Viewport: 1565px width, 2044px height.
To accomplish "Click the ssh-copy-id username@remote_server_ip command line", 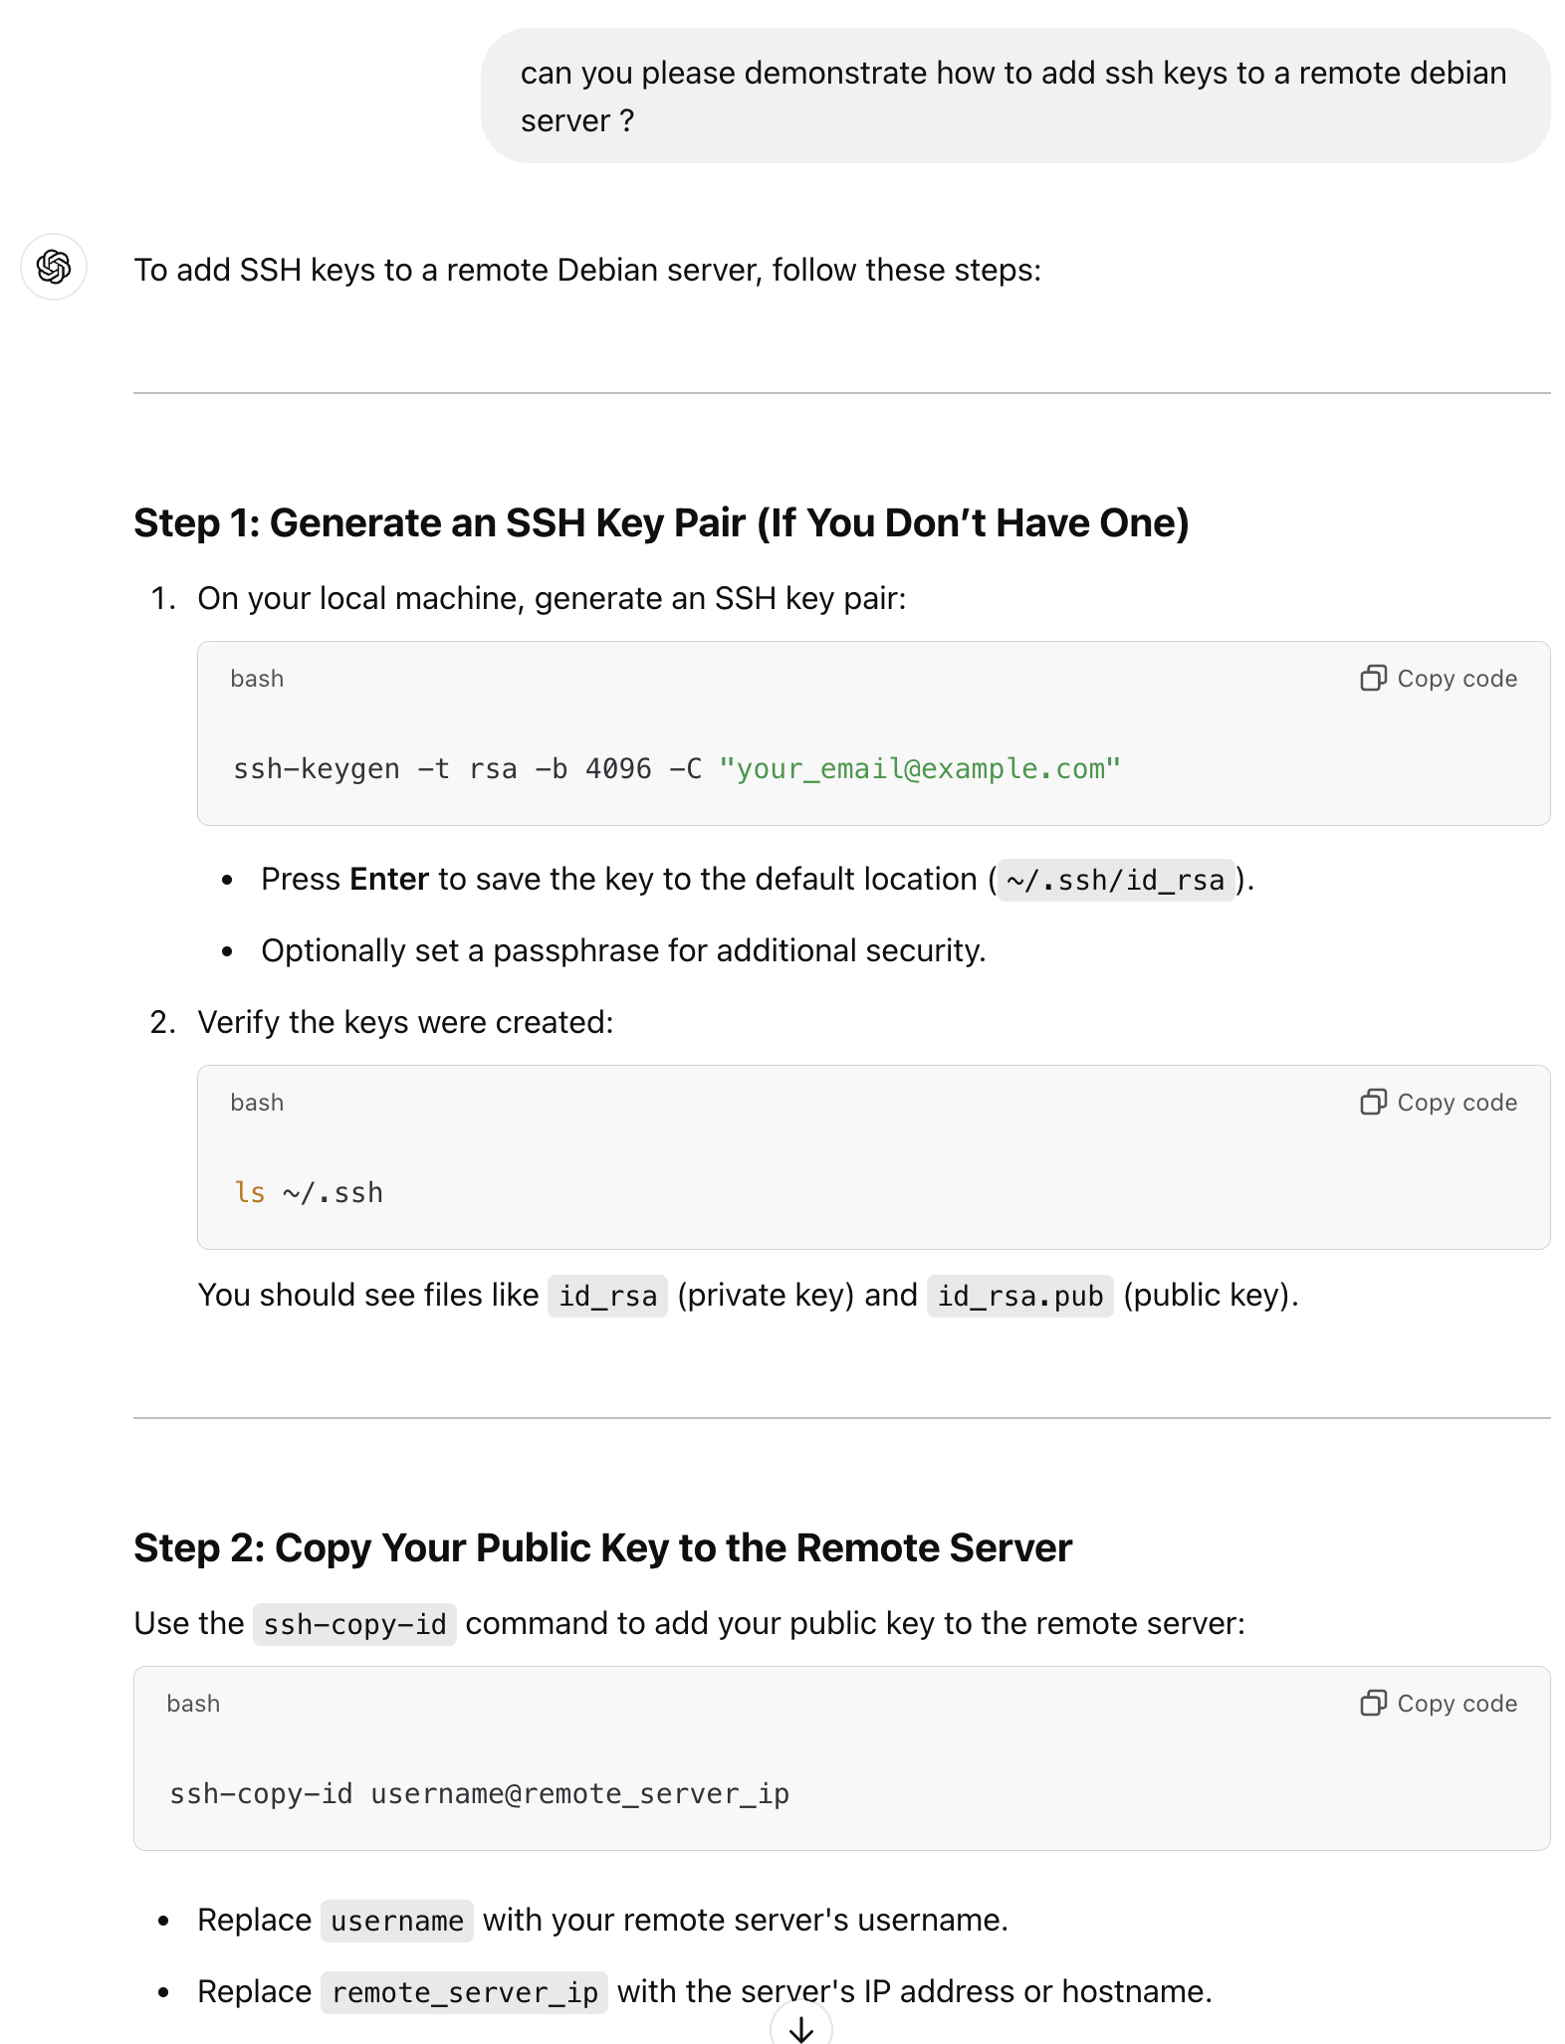I will tap(479, 1794).
